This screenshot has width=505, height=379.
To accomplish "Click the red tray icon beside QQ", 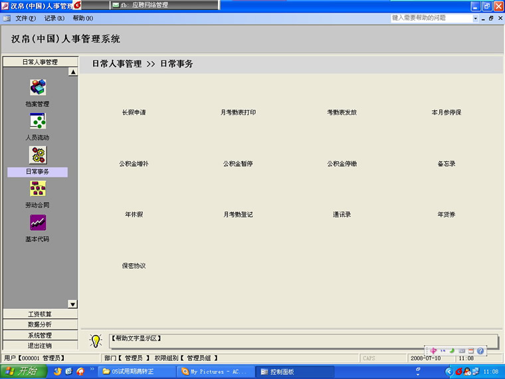I will (458, 372).
